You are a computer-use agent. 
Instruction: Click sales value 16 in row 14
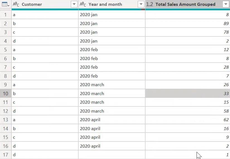188,129
